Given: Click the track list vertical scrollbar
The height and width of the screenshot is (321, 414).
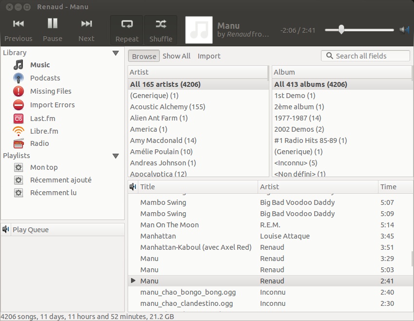Looking at the screenshot, I should (413, 259).
